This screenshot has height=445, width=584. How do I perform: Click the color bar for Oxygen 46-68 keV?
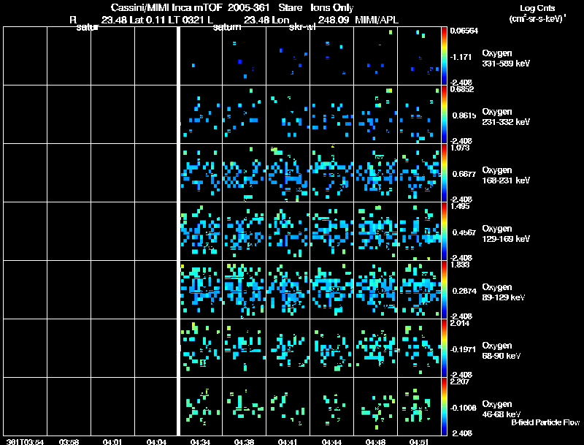(x=444, y=406)
